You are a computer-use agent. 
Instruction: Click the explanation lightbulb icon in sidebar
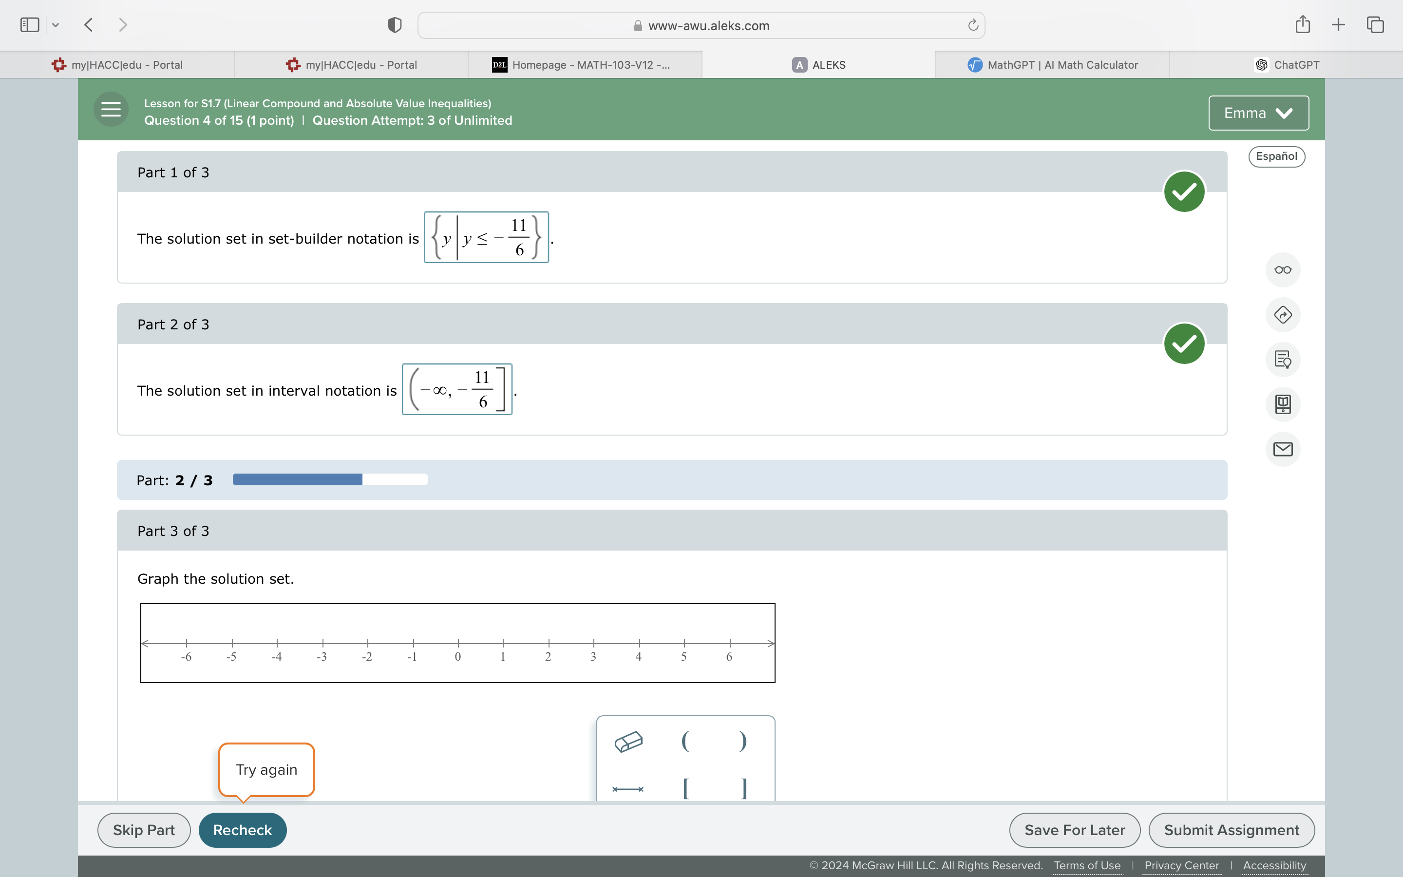click(x=1283, y=360)
